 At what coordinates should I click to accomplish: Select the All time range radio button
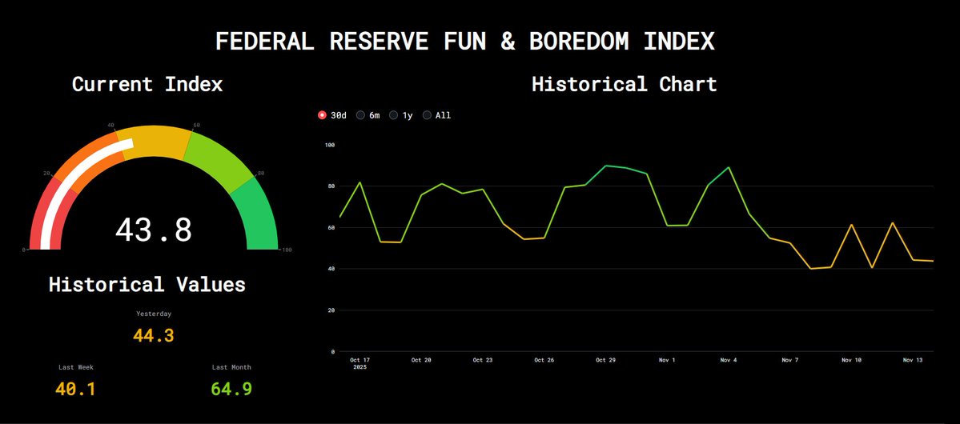[x=428, y=115]
